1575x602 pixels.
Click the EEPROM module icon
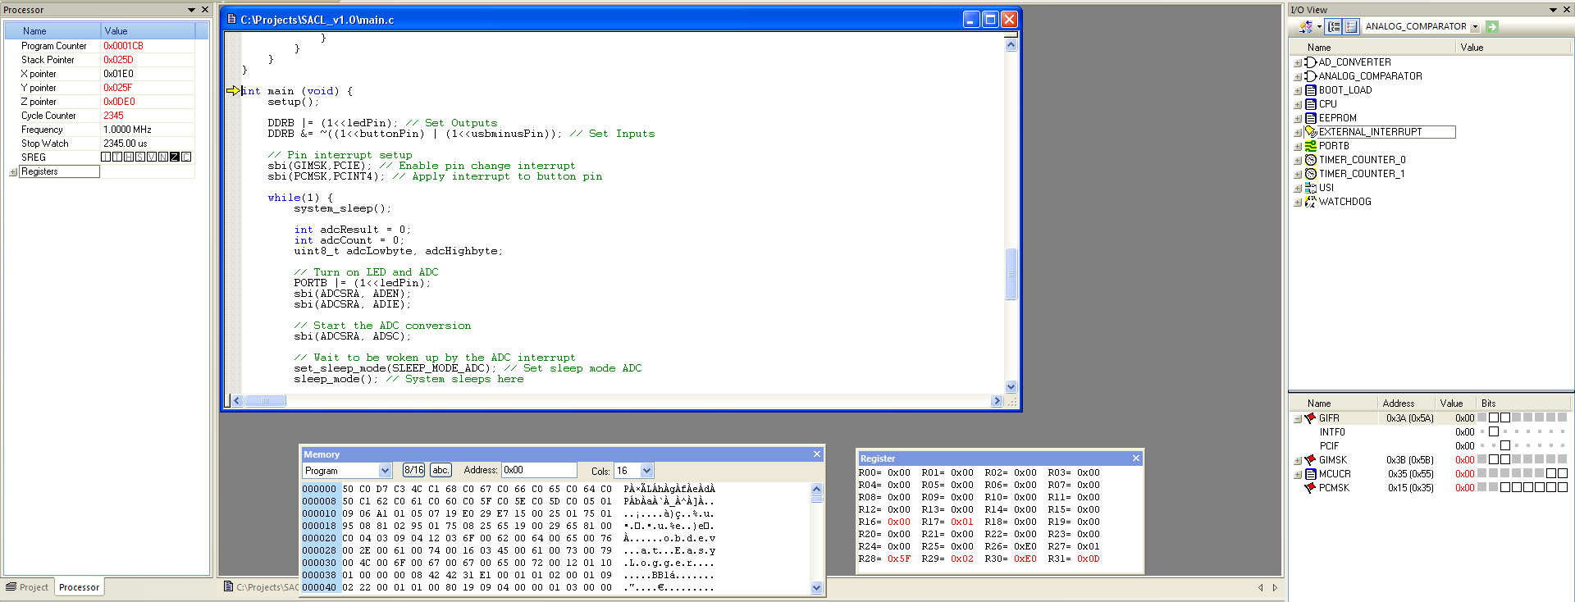1311,118
